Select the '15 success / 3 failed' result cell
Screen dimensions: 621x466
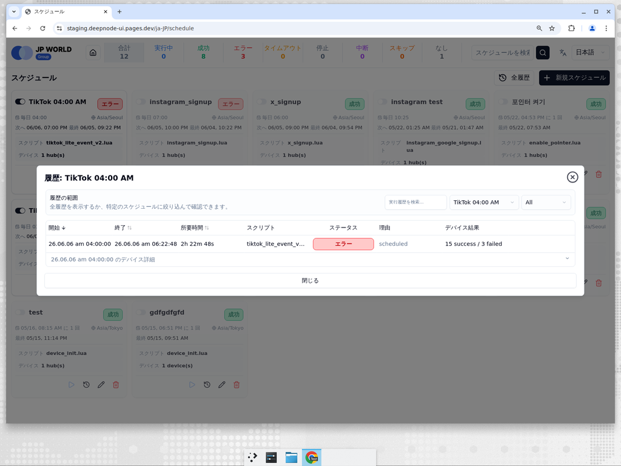(473, 244)
